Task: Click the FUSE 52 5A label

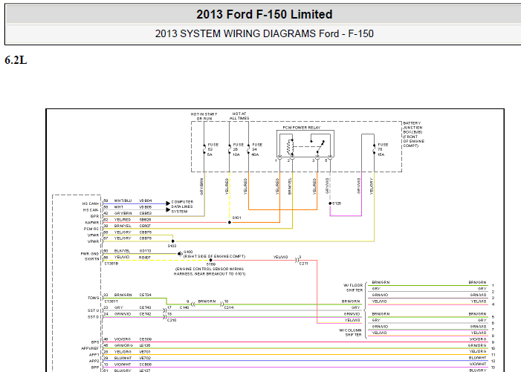Action: (213, 150)
